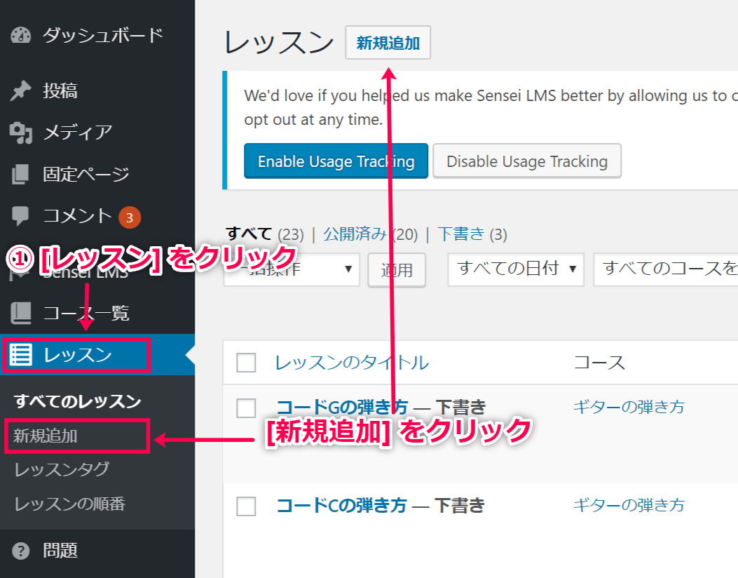Click Disable Usage Tracking button
Screen dimensions: 738x578
pyautogui.click(x=527, y=161)
